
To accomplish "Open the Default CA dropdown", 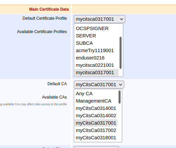I will tap(99, 85).
